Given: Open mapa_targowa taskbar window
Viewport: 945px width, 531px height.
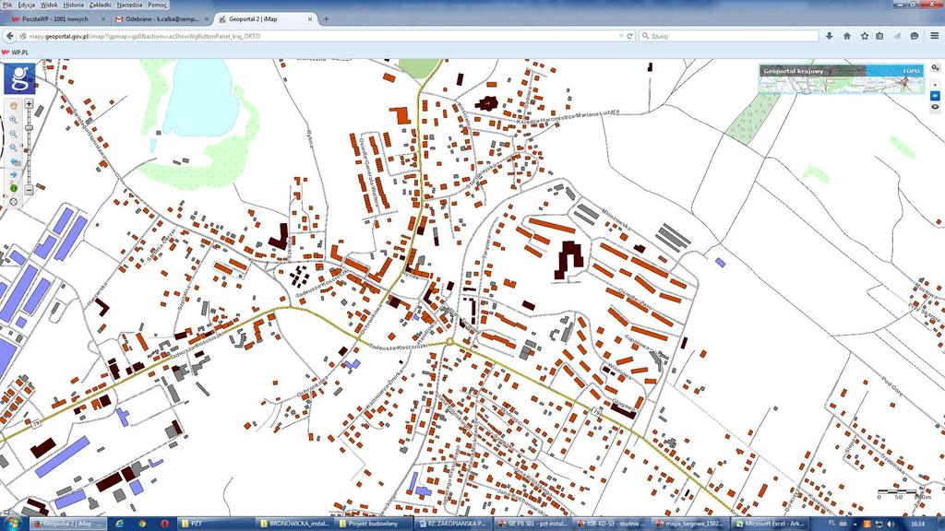Looking at the screenshot, I should (x=690, y=524).
